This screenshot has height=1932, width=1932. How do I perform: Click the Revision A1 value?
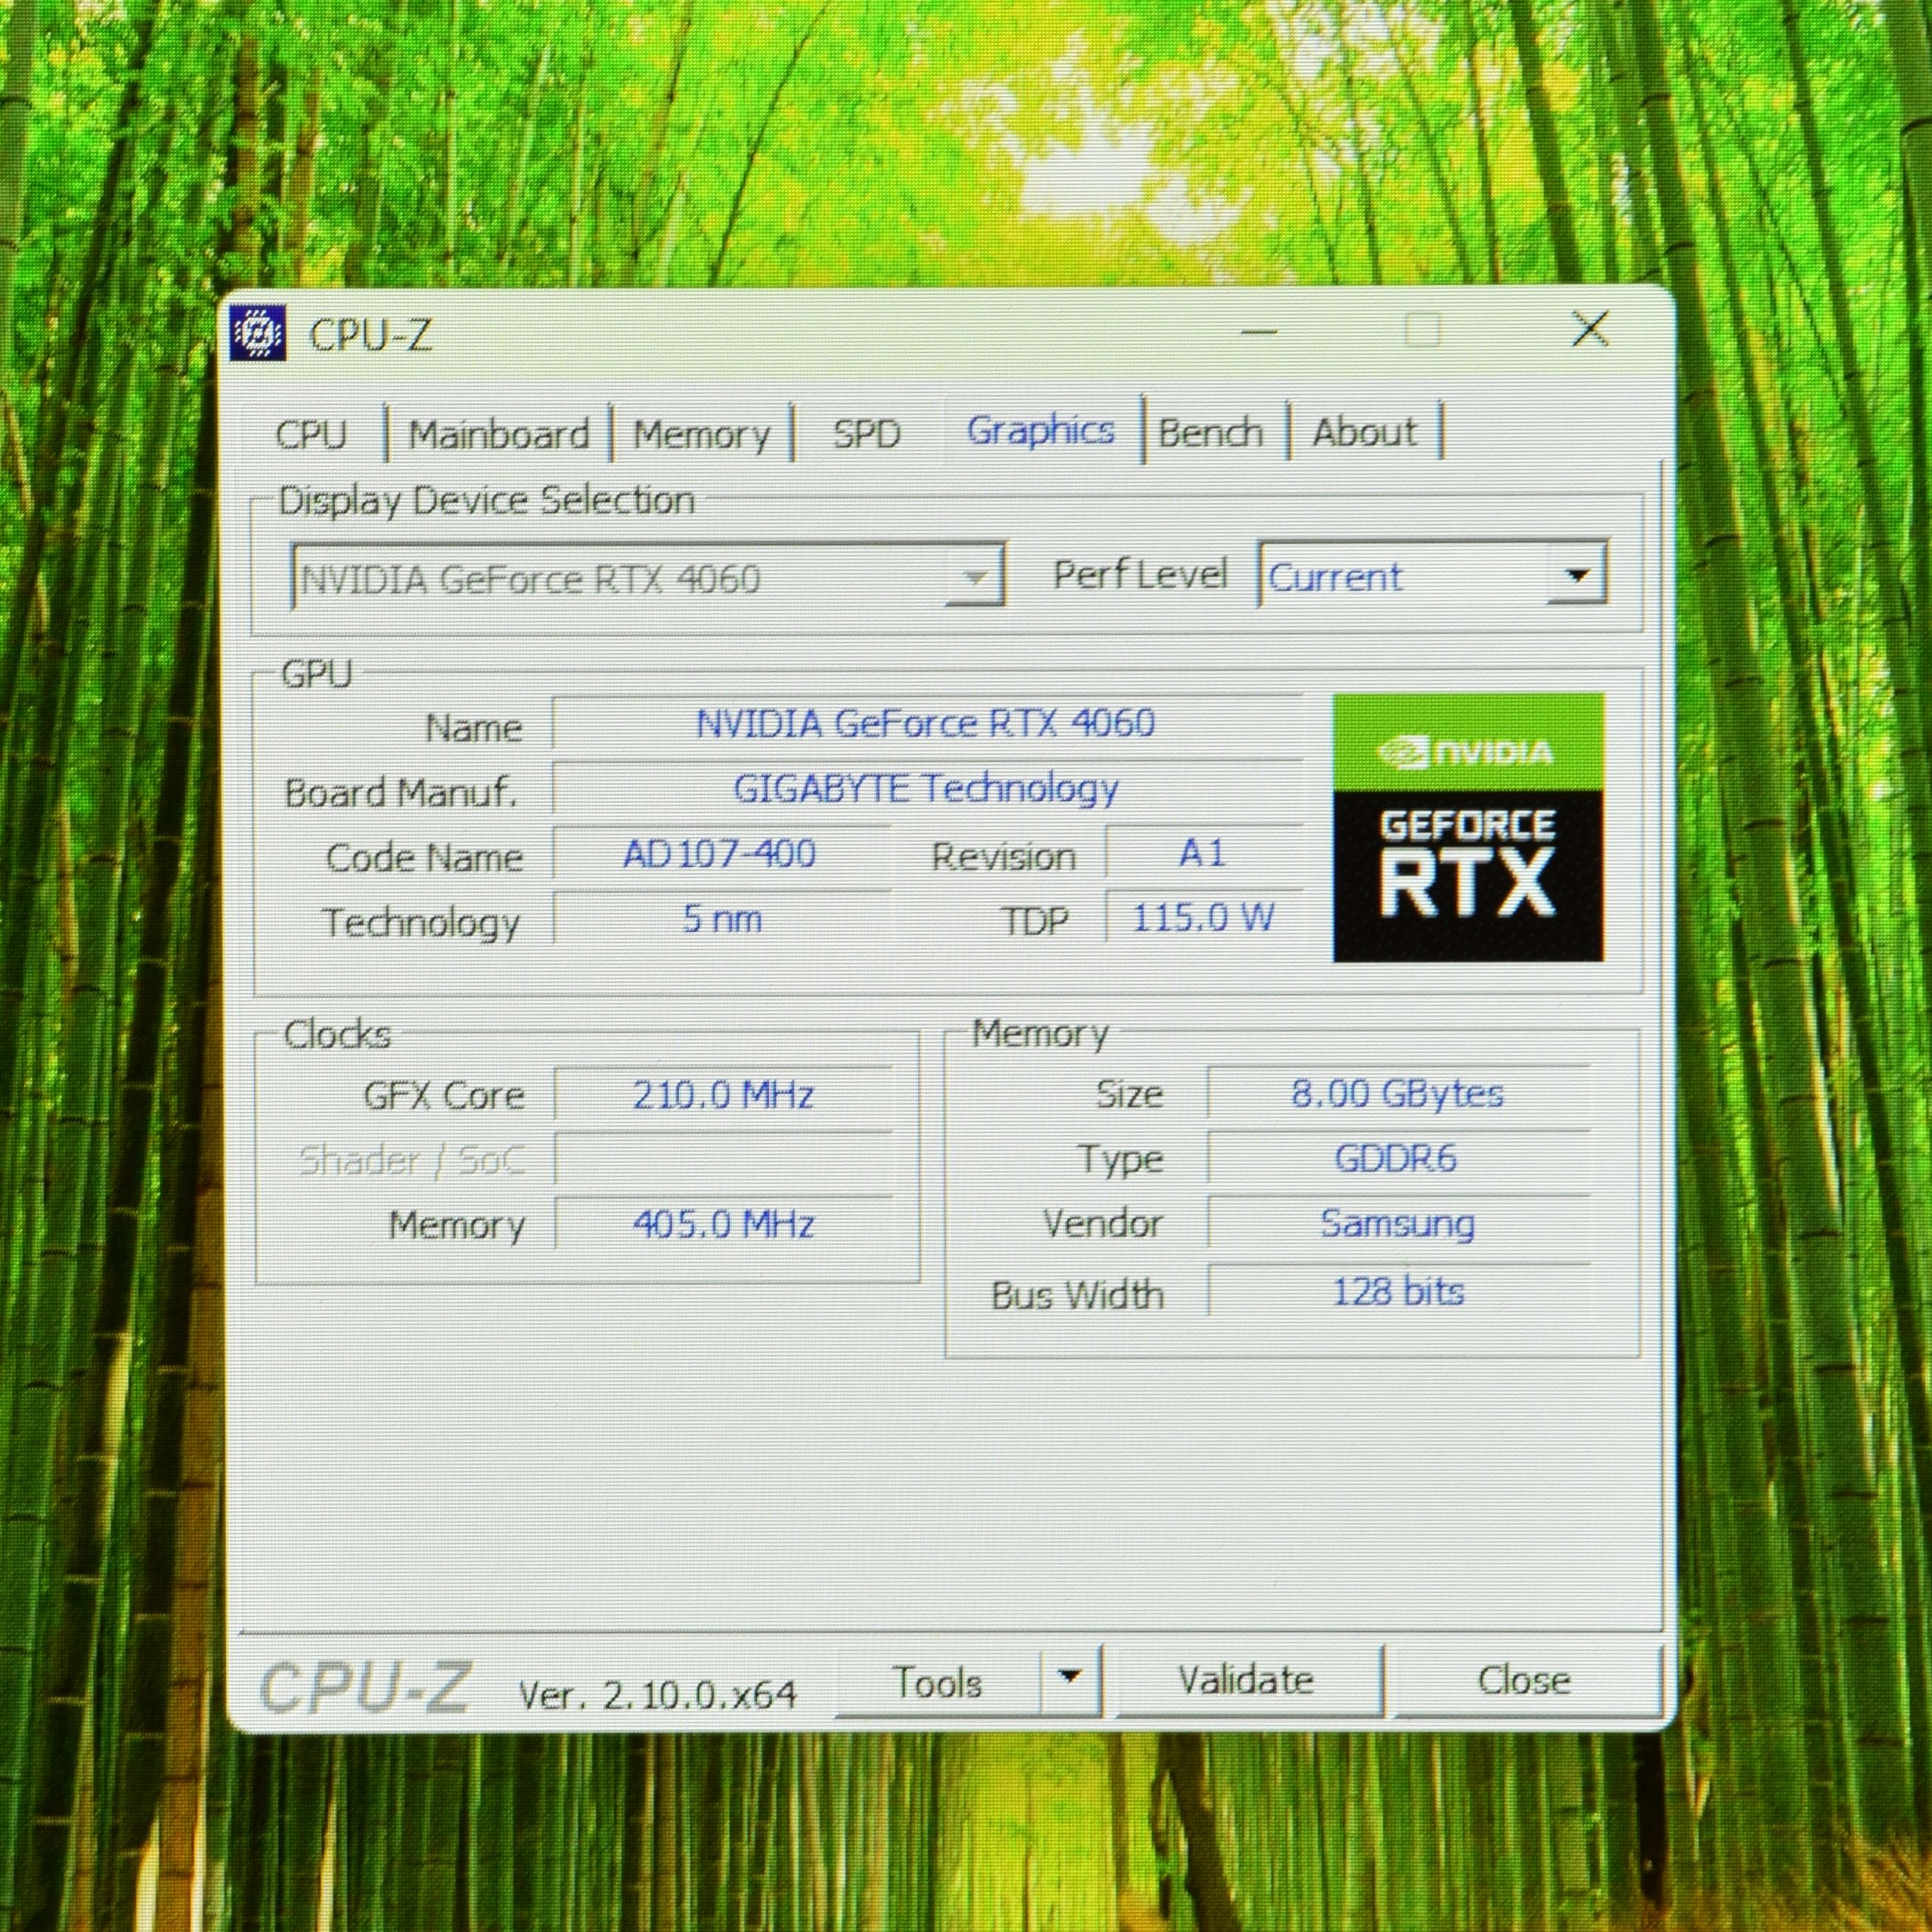[1203, 854]
